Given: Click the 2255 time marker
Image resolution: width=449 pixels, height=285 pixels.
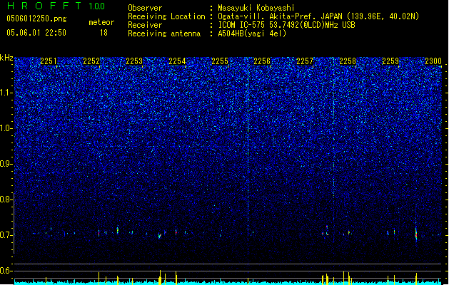Looking at the screenshot, I should pyautogui.click(x=220, y=61).
